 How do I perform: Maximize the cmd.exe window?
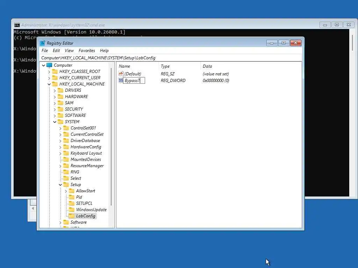337,25
